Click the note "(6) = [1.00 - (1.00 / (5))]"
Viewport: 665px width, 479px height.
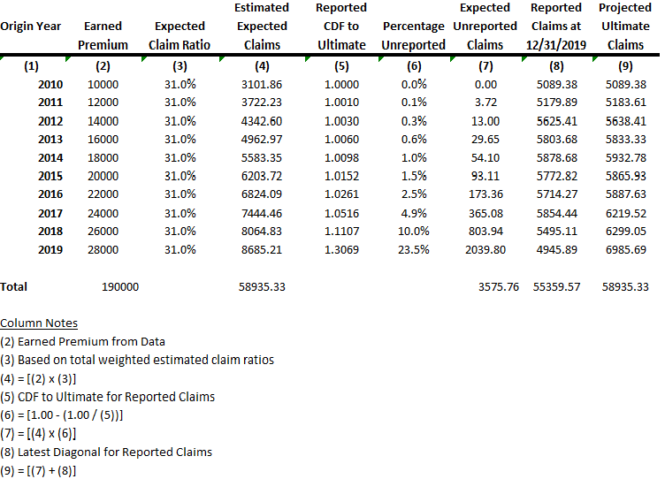[64, 415]
